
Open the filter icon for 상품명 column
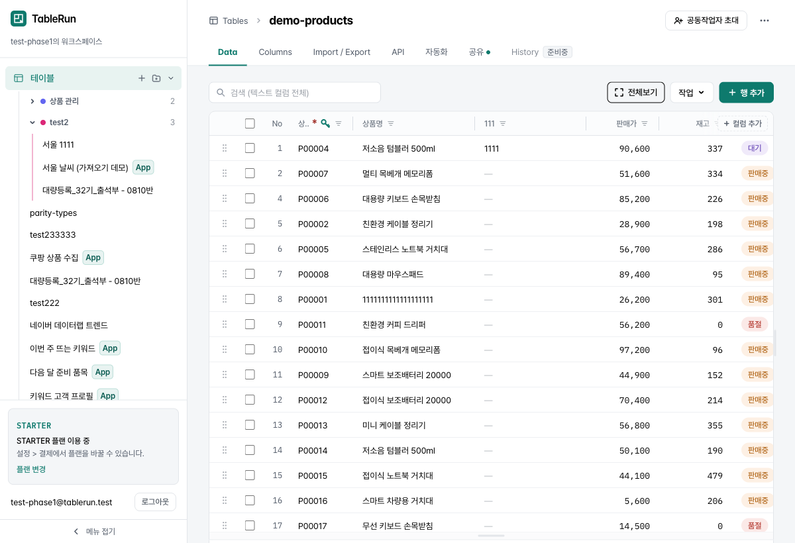[391, 124]
